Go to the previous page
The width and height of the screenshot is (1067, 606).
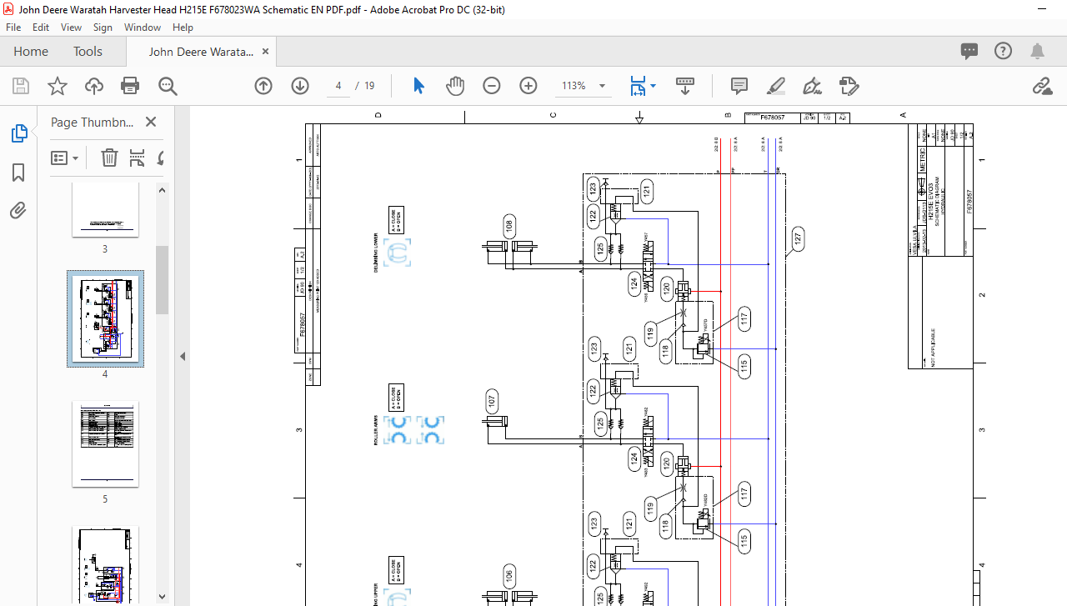pyautogui.click(x=263, y=86)
